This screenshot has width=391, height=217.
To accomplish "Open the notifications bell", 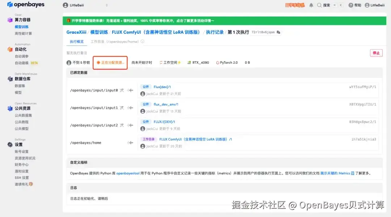I will coord(311,5).
